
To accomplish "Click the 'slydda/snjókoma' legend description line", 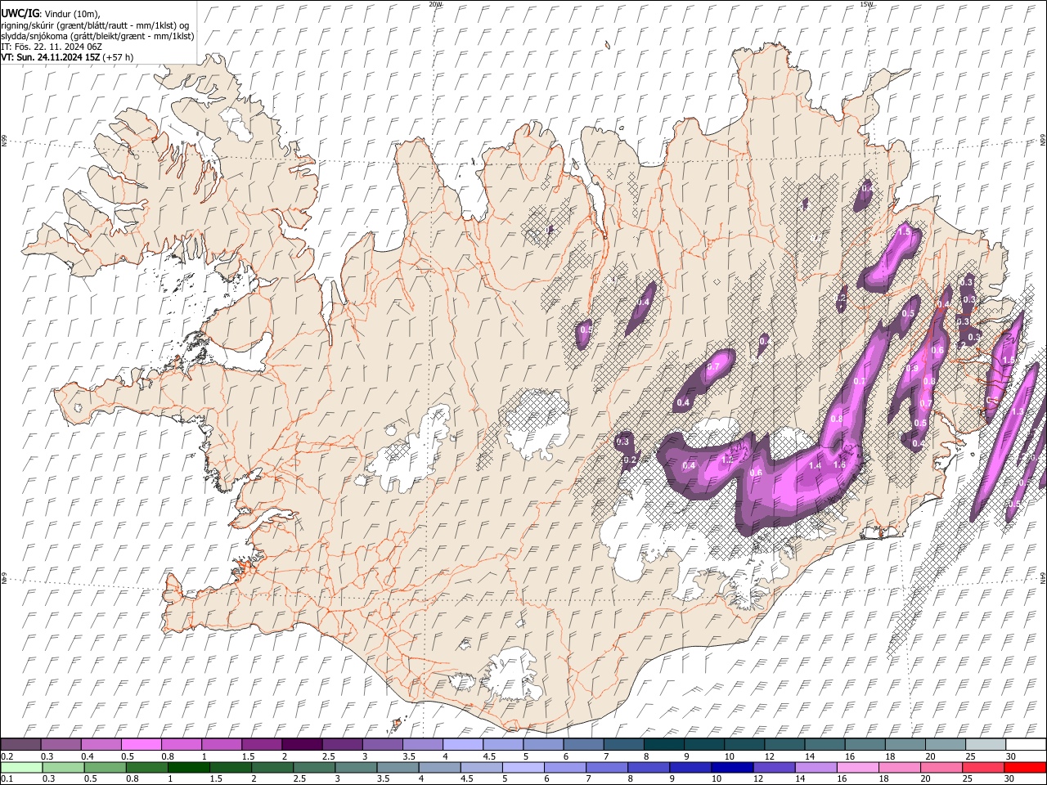I will tap(97, 35).
